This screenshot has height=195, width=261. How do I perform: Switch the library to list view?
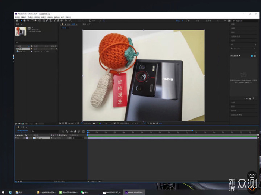tap(255, 56)
